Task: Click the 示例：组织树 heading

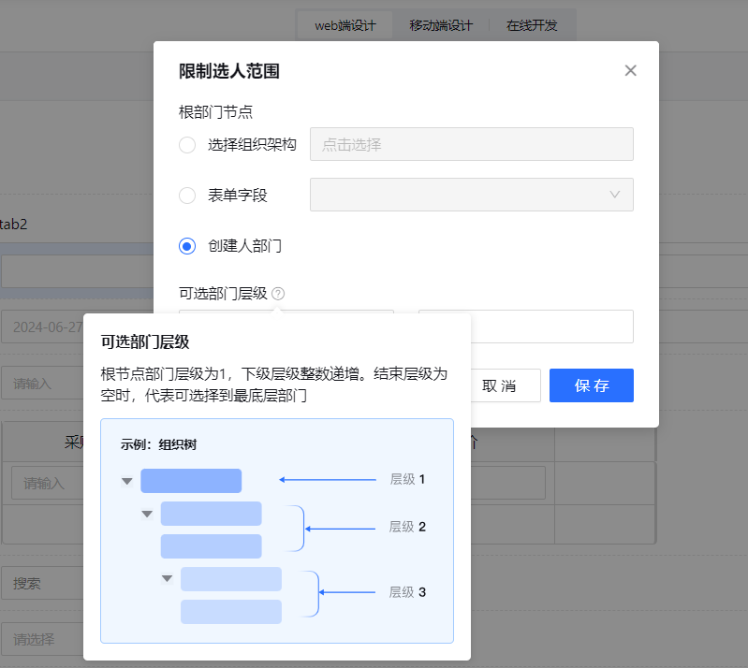Action: (158, 444)
